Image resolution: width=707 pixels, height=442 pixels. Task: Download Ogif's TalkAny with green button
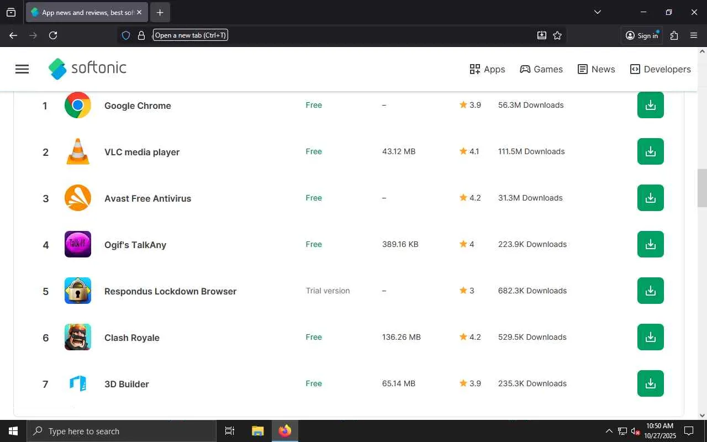(x=651, y=244)
